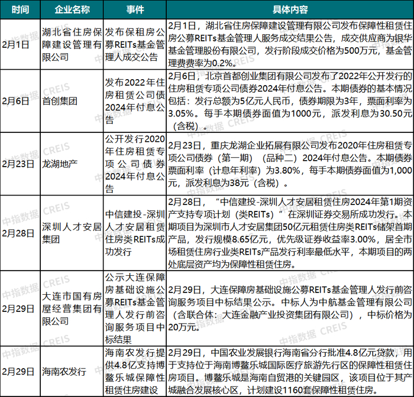
Task: Click details cell about 北京首都创业集团有限公司
Action: point(290,101)
